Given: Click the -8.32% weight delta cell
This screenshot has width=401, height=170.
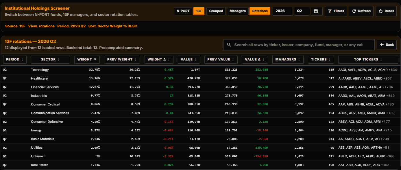Looking at the screenshot, I should click(x=168, y=156).
